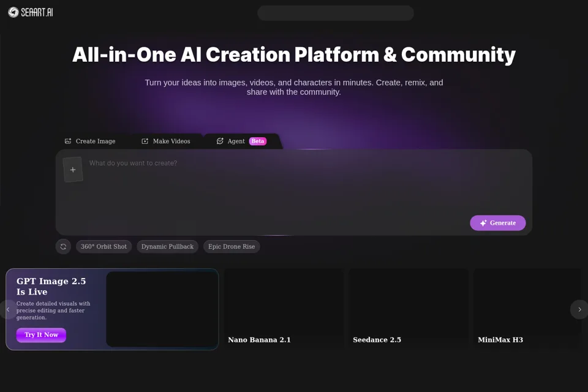This screenshot has height=392, width=588.
Task: Click the Create Image picture icon
Action: coord(68,141)
